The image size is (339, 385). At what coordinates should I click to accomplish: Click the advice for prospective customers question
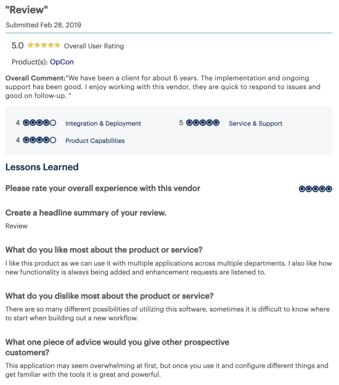pos(117,348)
